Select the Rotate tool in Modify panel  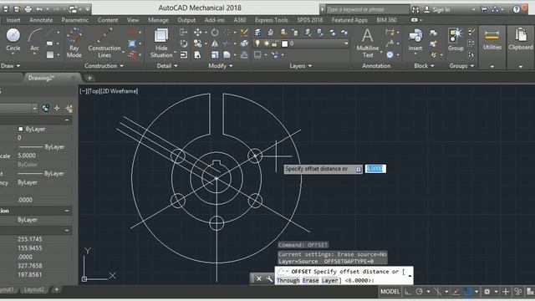215,33
